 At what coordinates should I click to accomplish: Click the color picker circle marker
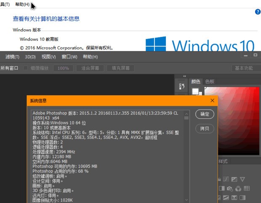(205, 88)
